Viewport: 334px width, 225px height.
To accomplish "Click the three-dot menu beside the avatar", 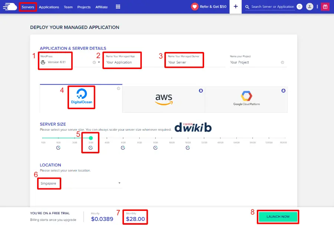I will 317,7.
